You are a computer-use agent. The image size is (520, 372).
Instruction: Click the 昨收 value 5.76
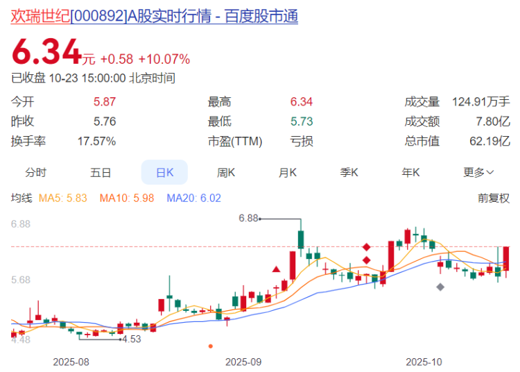[x=105, y=121]
